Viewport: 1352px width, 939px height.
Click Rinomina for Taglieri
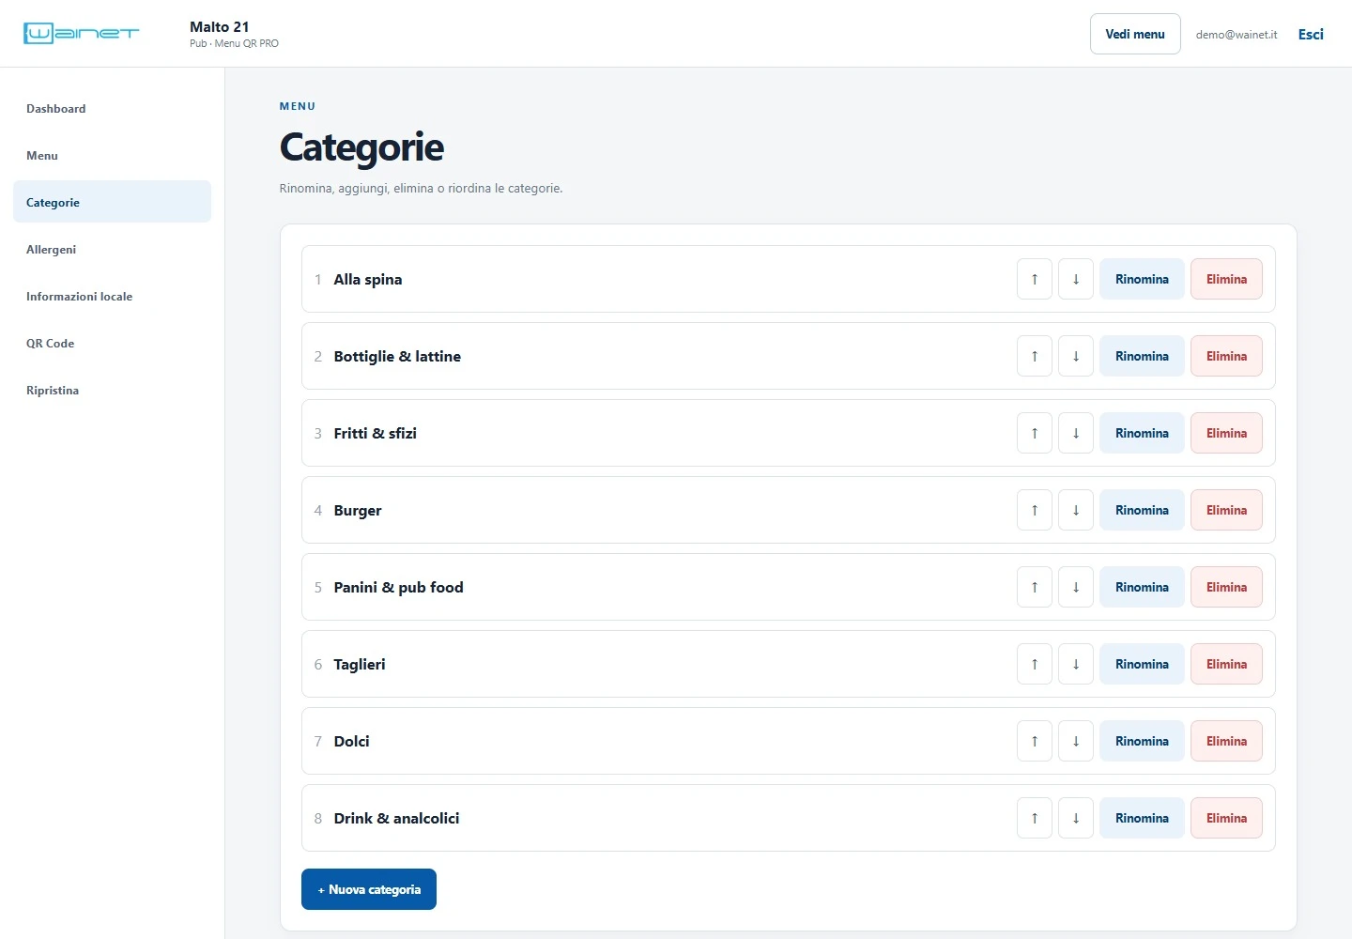coord(1142,664)
